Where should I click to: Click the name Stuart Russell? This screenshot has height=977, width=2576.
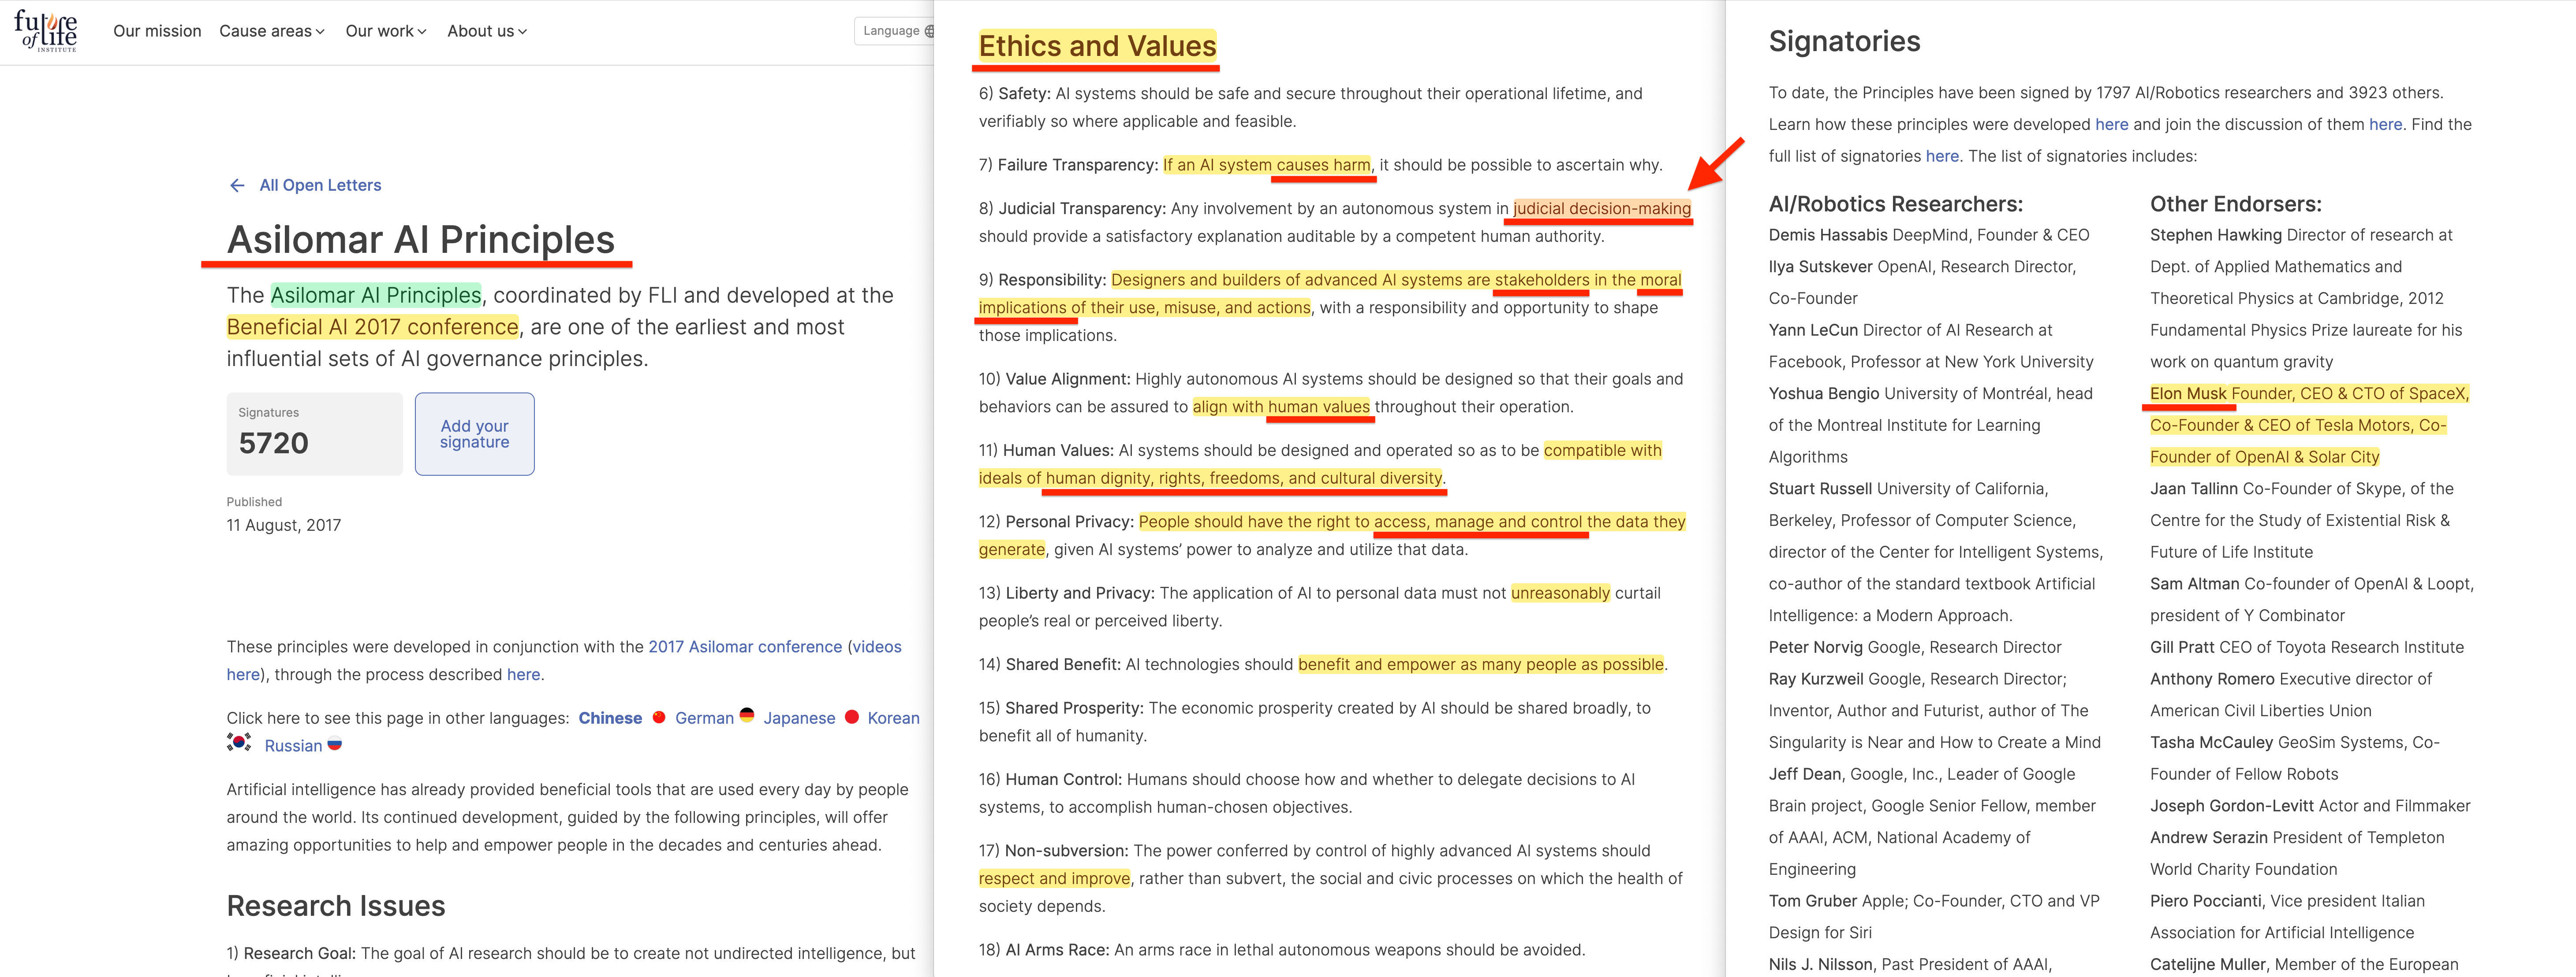pos(1820,489)
